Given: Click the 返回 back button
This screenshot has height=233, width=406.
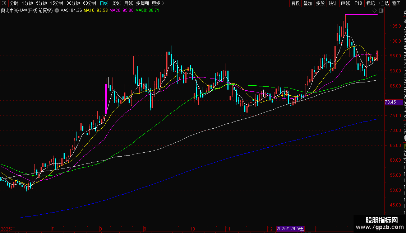Looking at the screenshot, I should tap(396, 3).
